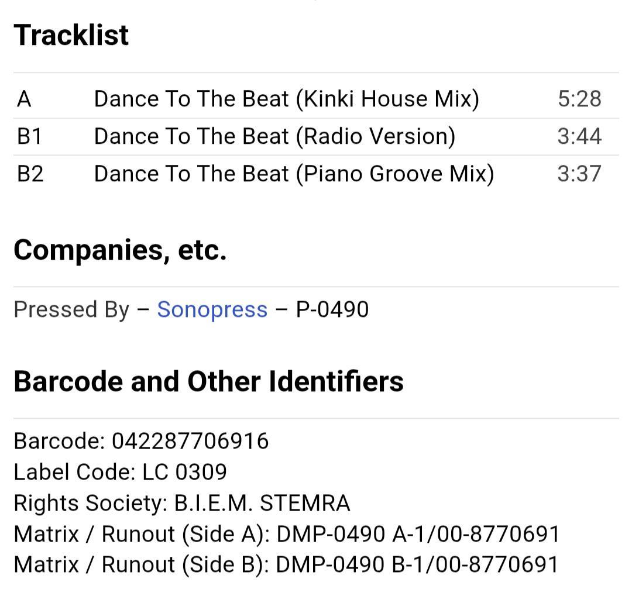Click the barcode number 042287706916
Viewport: 632px width, 596px height.
190,441
